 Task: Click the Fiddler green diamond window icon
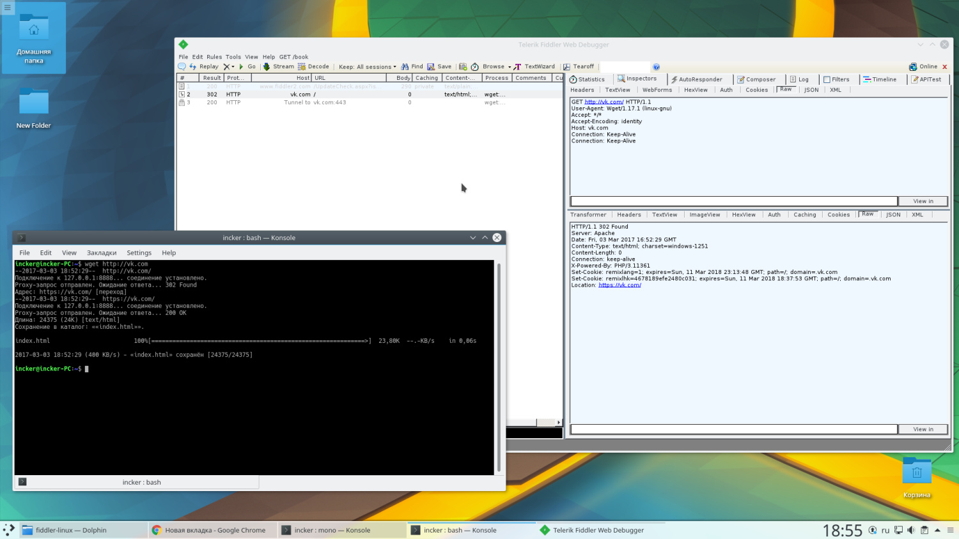[183, 44]
